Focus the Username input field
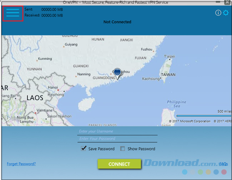The image size is (232, 180). pos(117,132)
